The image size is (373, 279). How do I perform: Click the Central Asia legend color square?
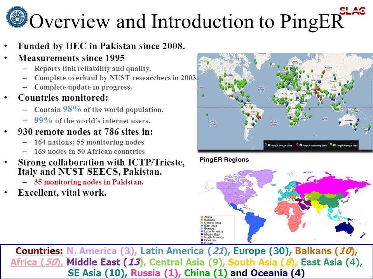[202, 222]
